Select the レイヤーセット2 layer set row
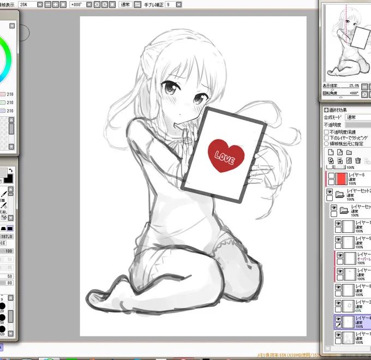This screenshot has width=371, height=360. point(348,195)
